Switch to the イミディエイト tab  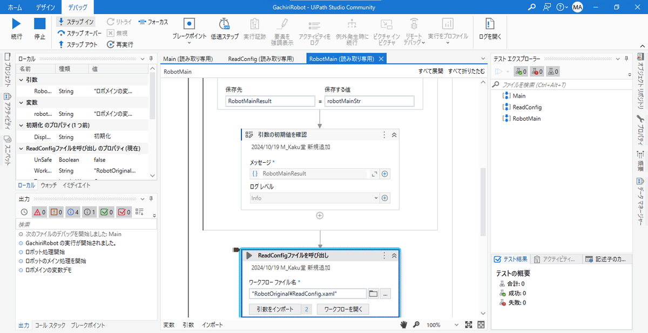point(77,185)
